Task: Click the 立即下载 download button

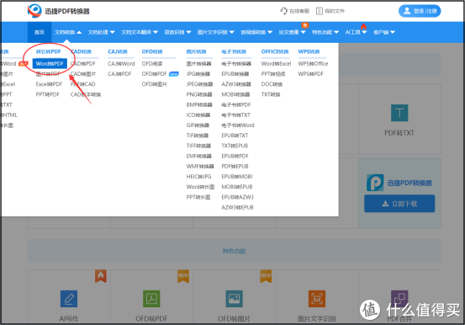Action: pos(399,204)
